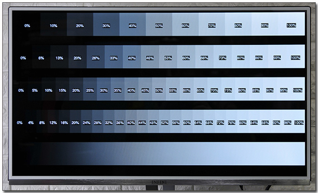
Task: Click the 64% gray patch label
Action: coord(198,123)
